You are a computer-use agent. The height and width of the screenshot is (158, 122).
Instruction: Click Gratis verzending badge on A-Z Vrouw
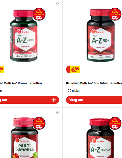[39, 14]
